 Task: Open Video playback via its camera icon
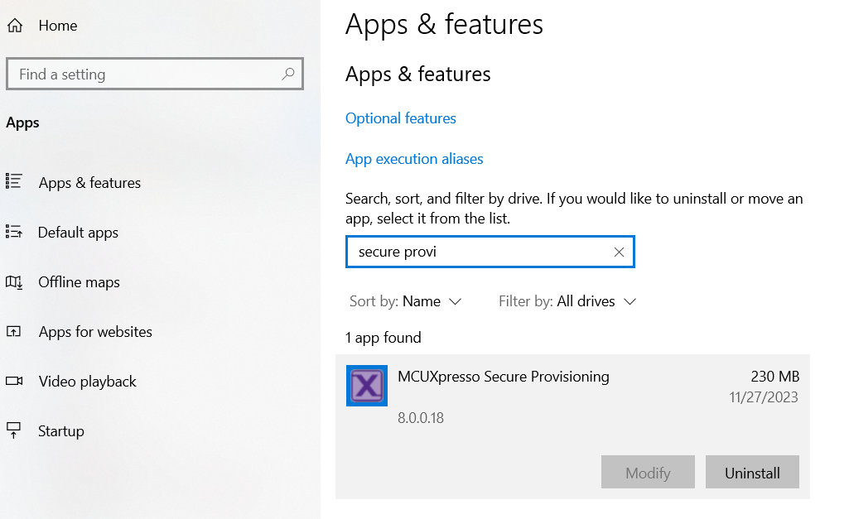14,381
